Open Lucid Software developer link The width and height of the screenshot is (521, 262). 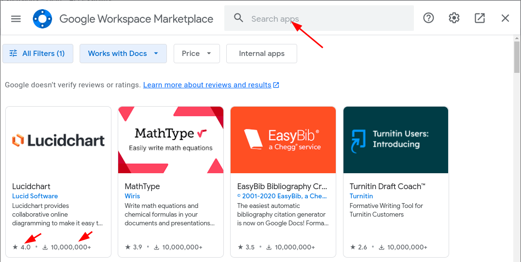(x=35, y=196)
